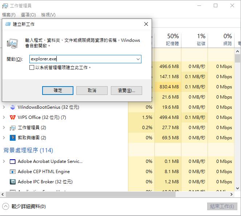Sort by the 1% 磁碟 column header
The width and height of the screenshot is (241, 216).
[194, 40]
